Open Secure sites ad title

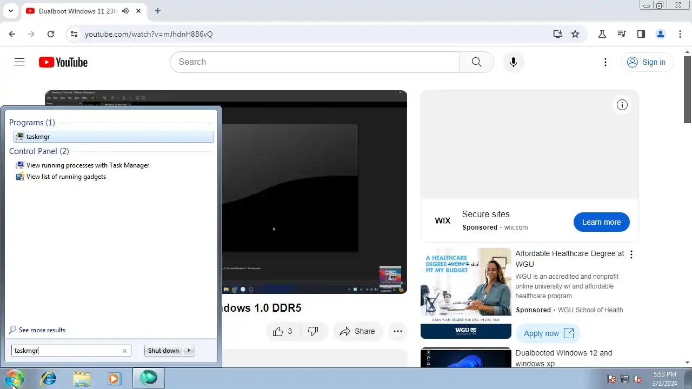coord(485,214)
